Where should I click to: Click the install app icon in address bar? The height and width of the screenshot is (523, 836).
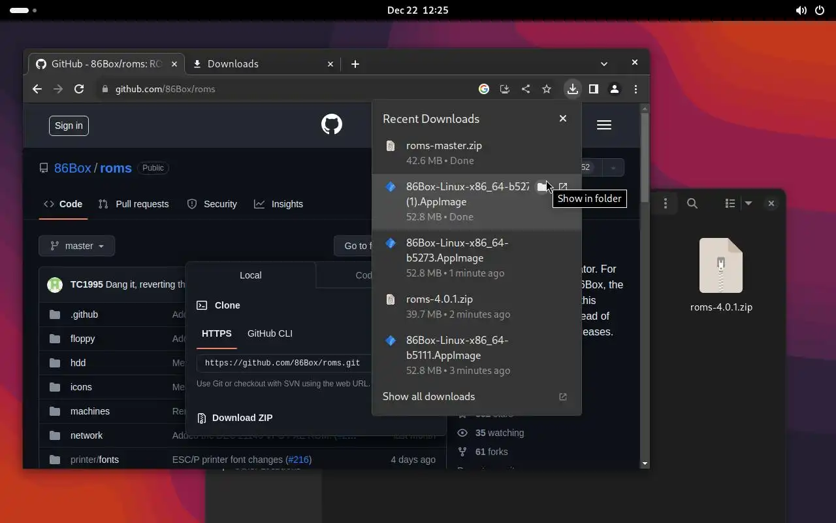pyautogui.click(x=505, y=89)
